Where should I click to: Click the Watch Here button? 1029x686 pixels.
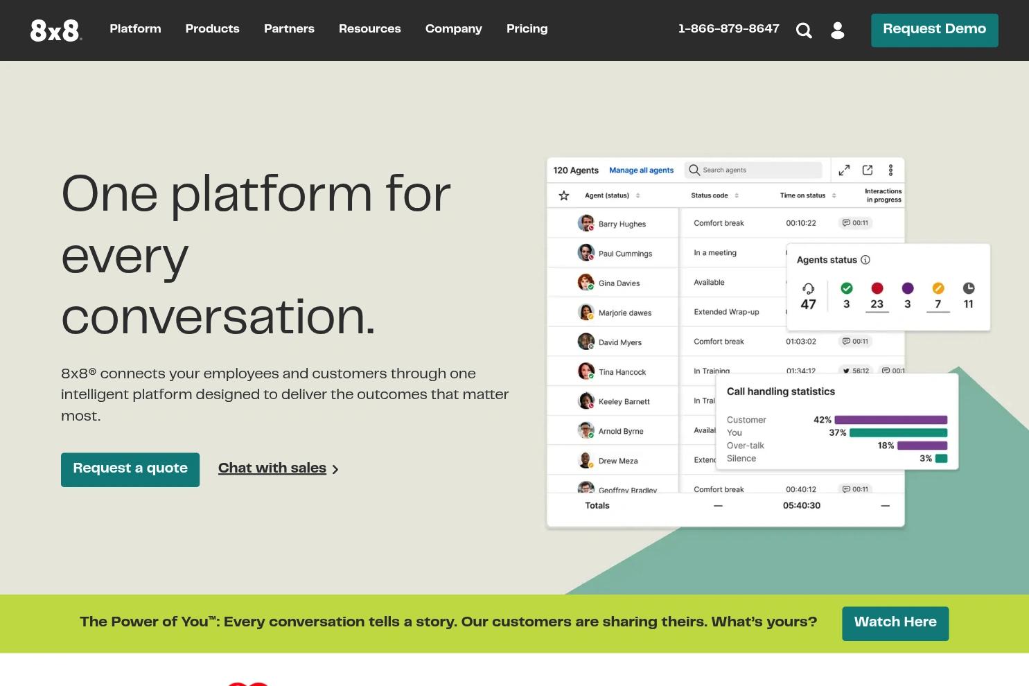(x=895, y=624)
